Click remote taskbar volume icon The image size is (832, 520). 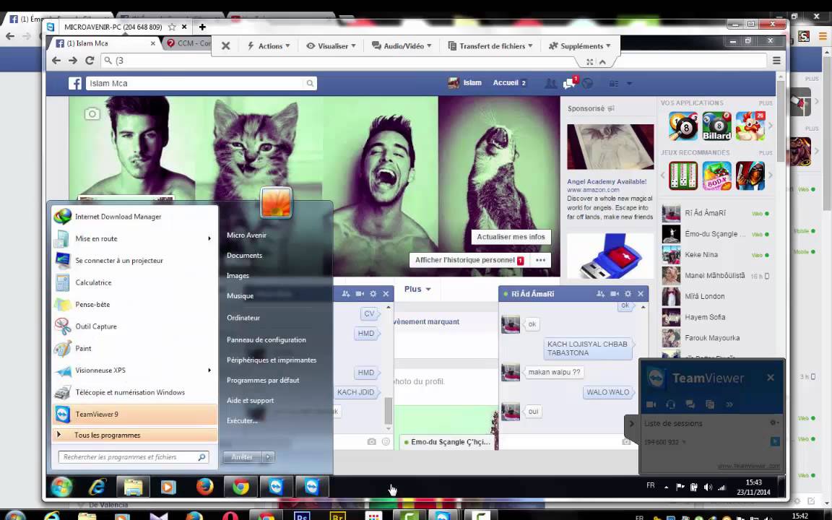(x=708, y=487)
